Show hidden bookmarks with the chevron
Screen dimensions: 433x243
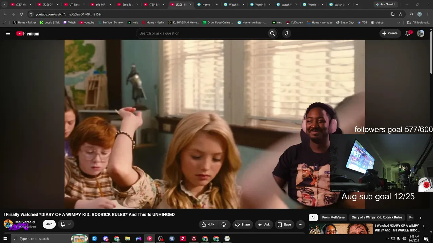[398, 23]
